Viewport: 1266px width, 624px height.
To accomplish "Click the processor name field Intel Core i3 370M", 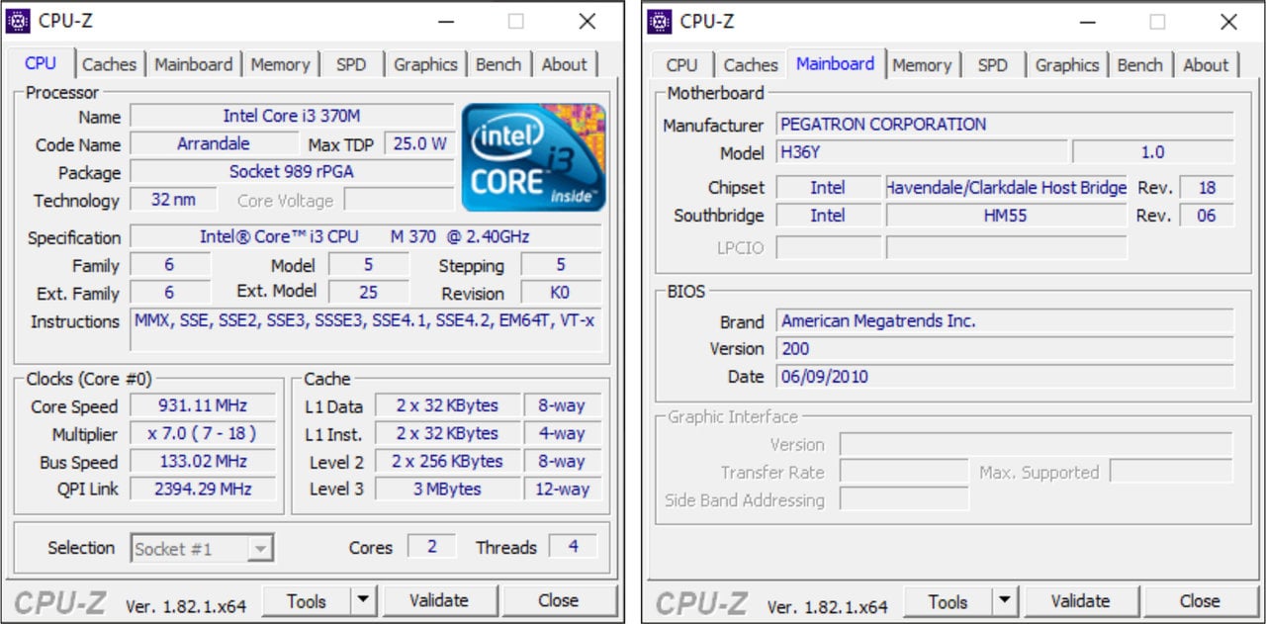I will 292,116.
